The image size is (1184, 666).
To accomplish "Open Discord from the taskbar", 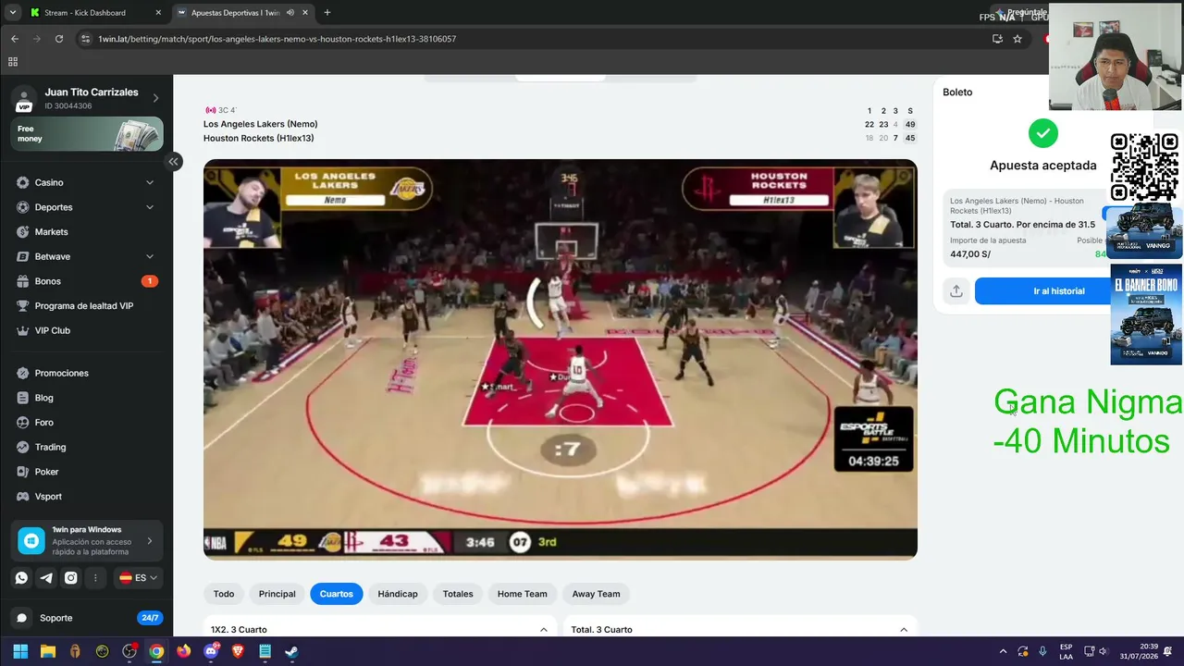I will pyautogui.click(x=211, y=651).
